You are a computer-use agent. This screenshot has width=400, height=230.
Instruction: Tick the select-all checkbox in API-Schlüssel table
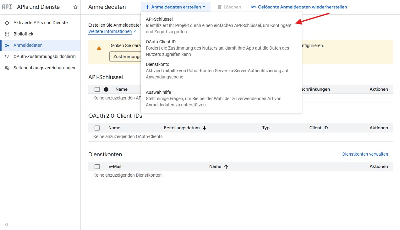[x=97, y=89]
